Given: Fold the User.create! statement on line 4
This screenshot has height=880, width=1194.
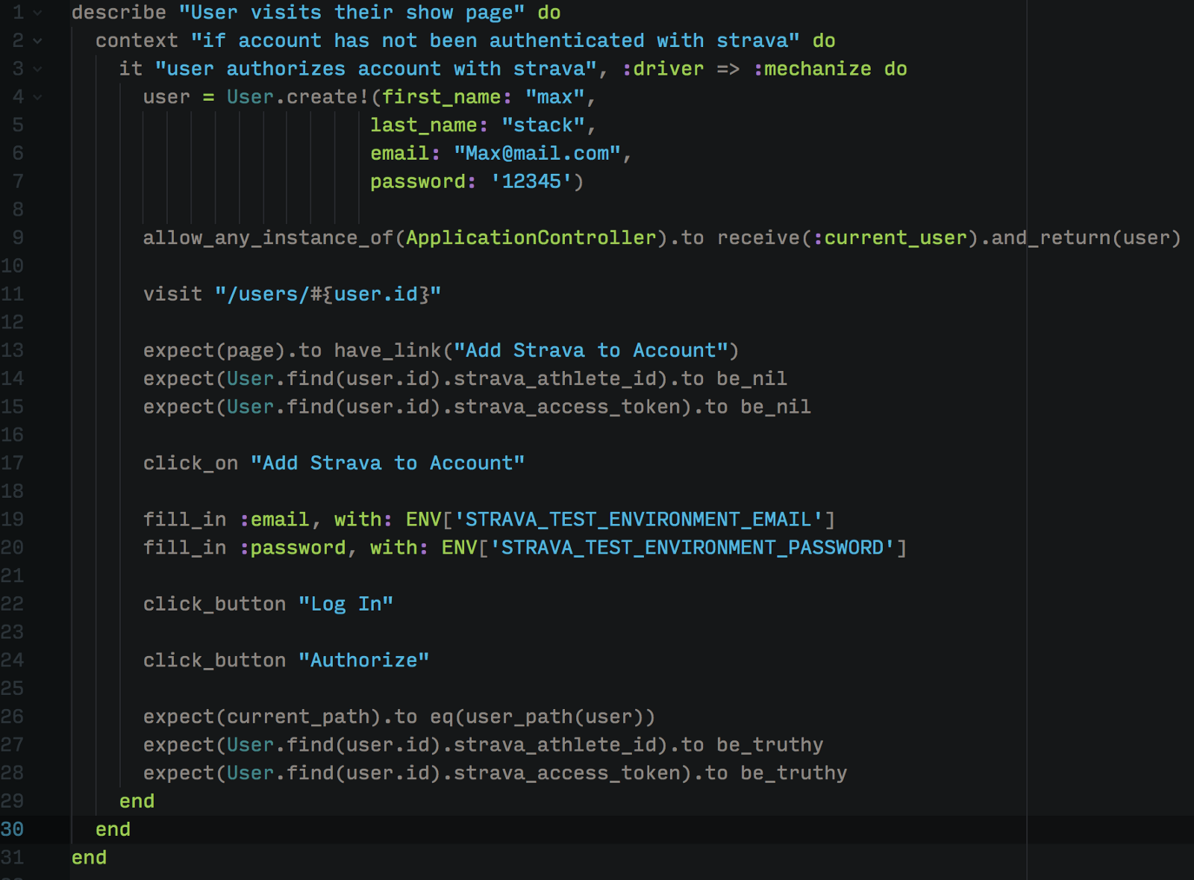Looking at the screenshot, I should pos(37,97).
